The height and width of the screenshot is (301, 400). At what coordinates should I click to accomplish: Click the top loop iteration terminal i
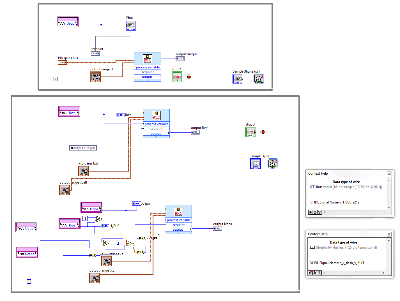(x=56, y=79)
